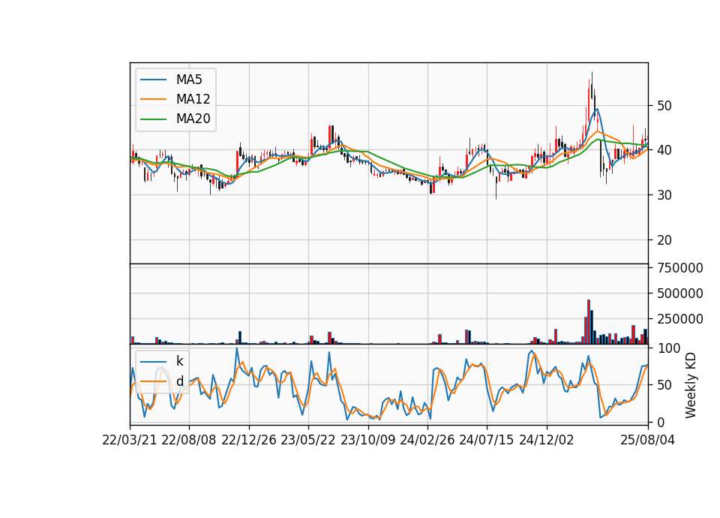Click the MA20 legend label
This screenshot has width=720, height=518.
click(x=193, y=119)
